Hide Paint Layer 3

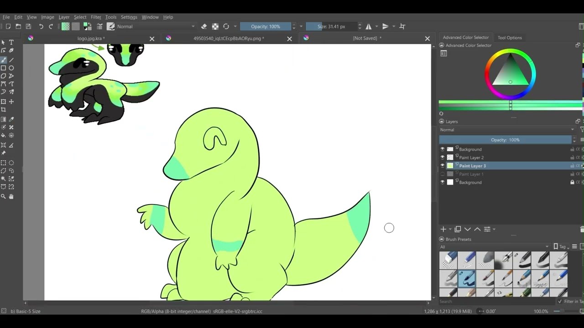tap(442, 166)
